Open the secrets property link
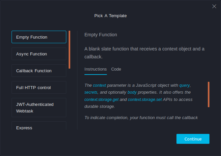 click(91, 92)
